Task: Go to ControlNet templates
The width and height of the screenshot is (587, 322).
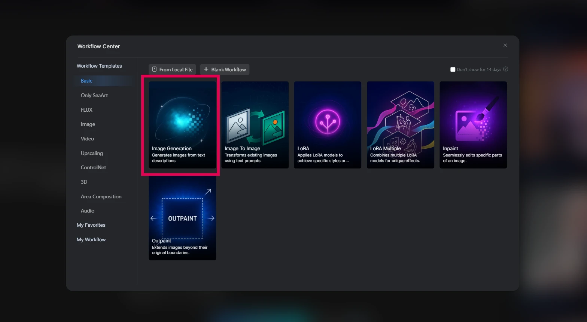Action: (93, 167)
